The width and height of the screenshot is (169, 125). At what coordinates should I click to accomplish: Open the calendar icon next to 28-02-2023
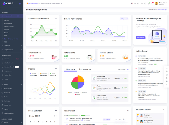[x=128, y=70]
